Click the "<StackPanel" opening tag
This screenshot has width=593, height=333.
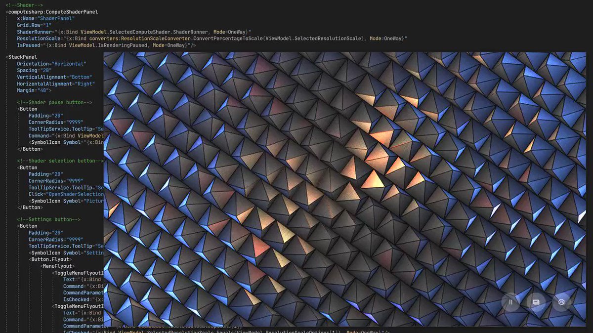click(21, 57)
